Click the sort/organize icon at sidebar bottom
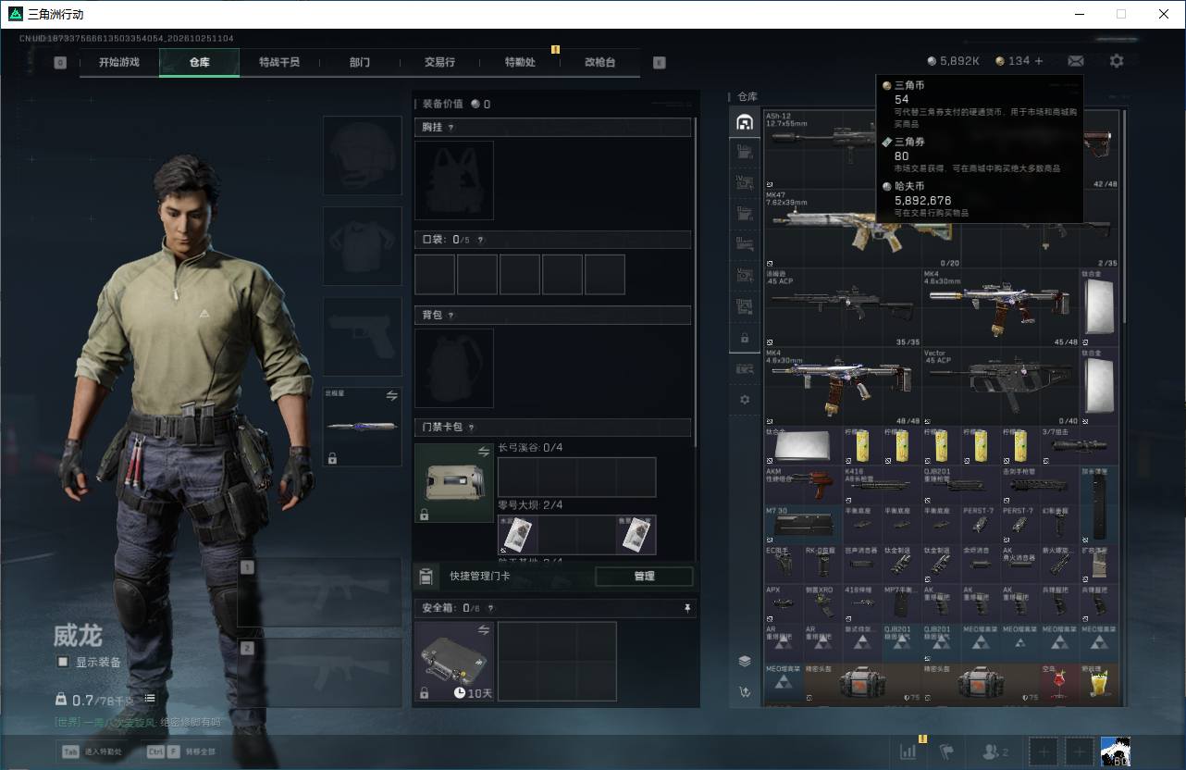The image size is (1186, 770). tap(744, 691)
